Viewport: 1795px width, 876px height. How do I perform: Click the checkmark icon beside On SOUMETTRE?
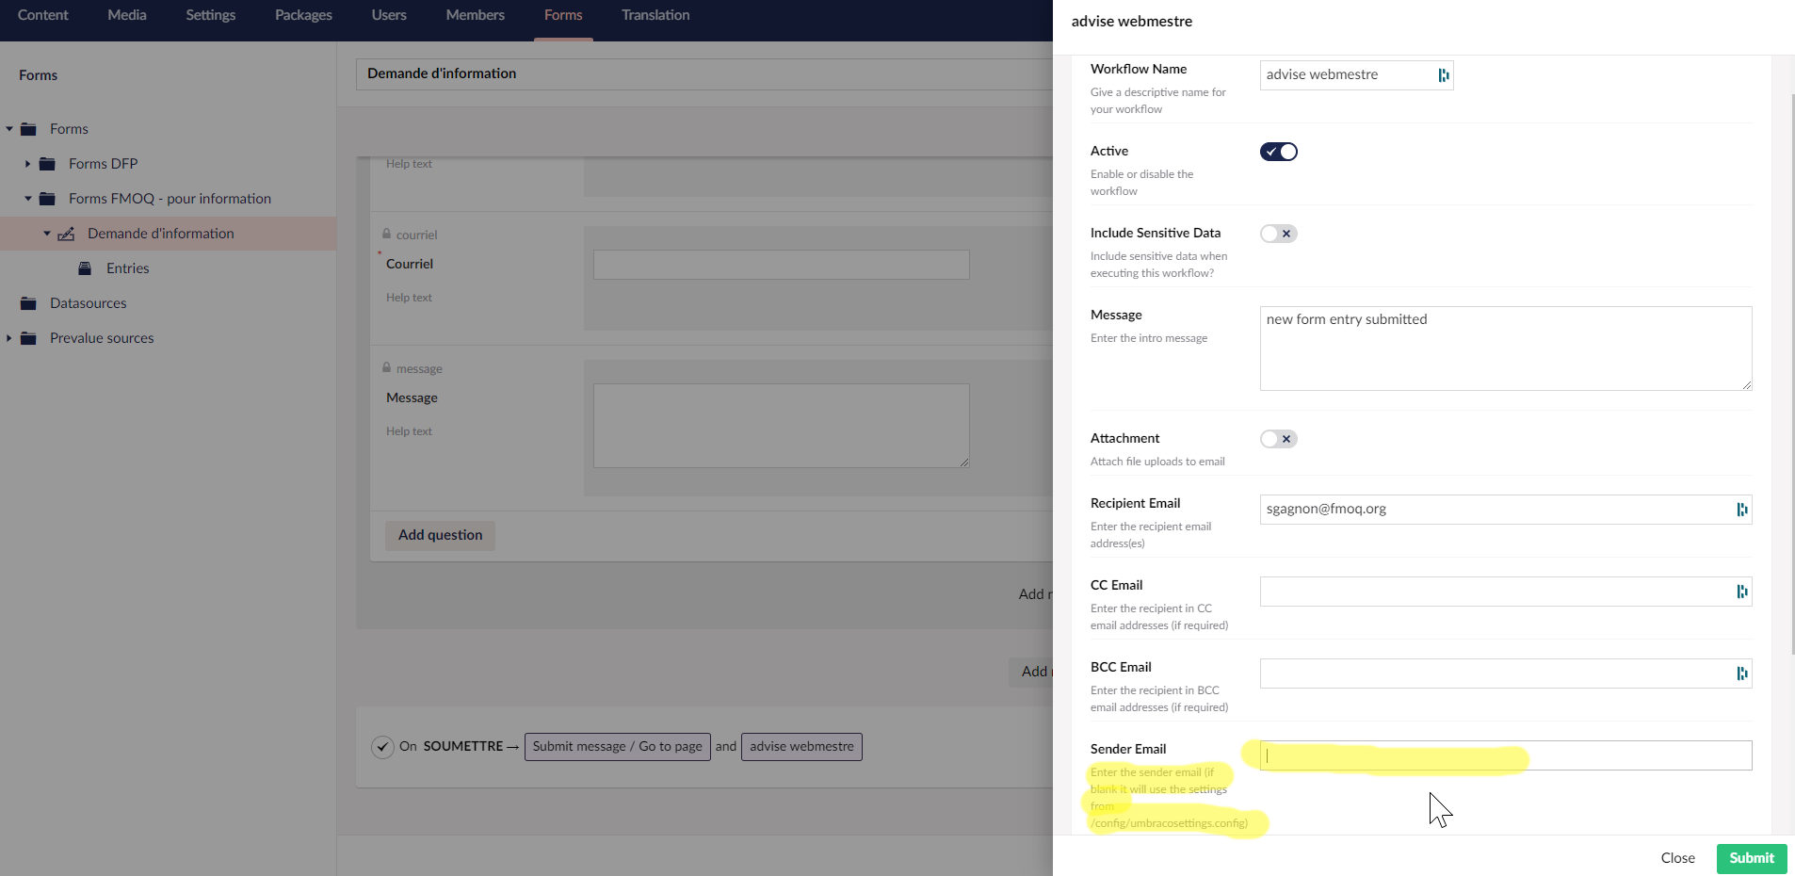tap(382, 746)
